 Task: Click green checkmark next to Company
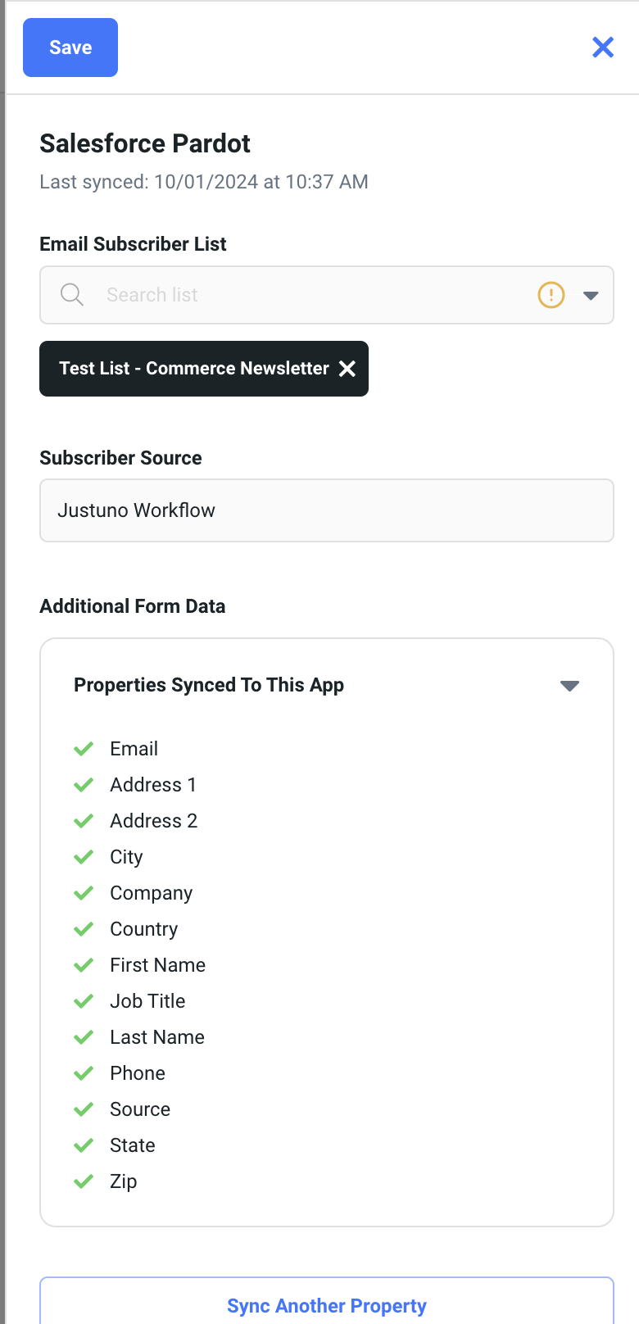pyautogui.click(x=84, y=893)
